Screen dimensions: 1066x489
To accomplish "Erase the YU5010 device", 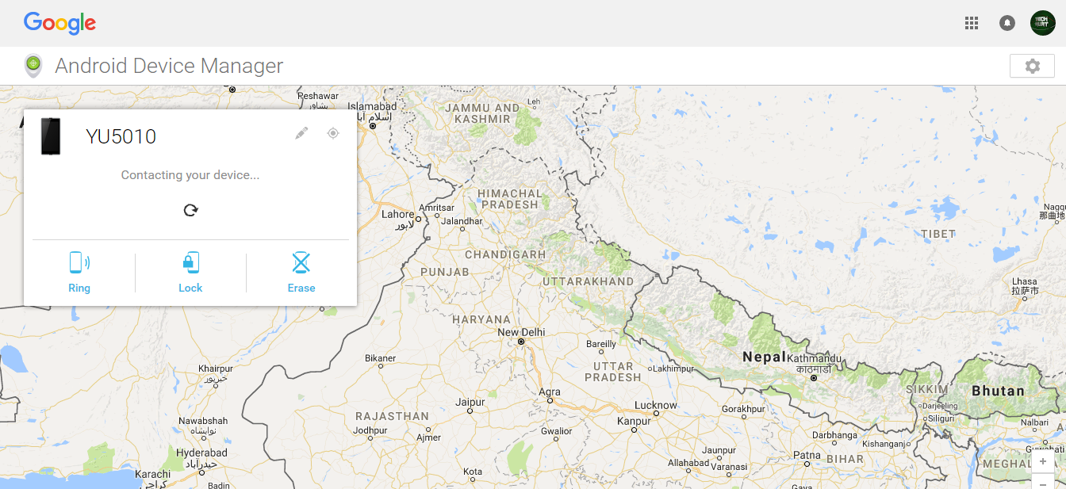I will [301, 273].
